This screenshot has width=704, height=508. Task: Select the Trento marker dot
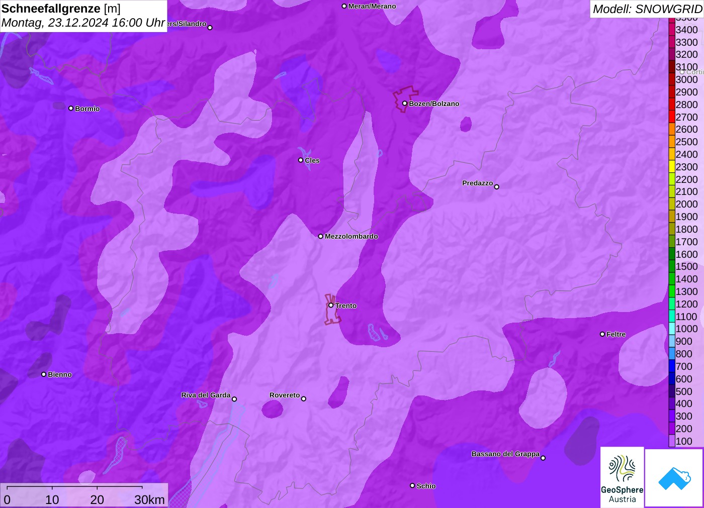click(331, 306)
